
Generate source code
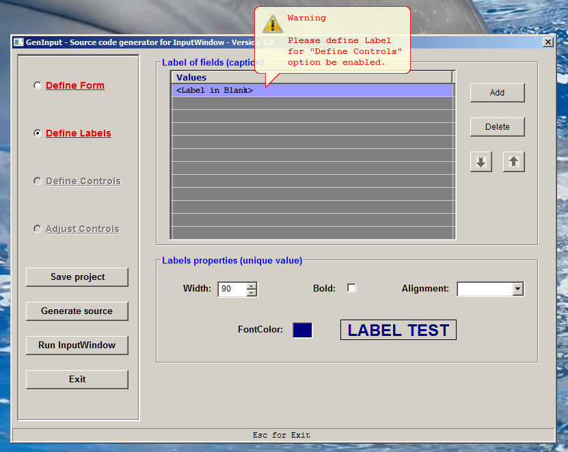pos(77,311)
